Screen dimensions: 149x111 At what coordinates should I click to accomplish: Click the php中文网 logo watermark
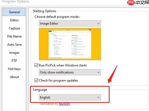[138, 3]
